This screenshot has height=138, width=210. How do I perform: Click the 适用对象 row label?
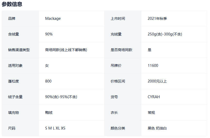click(15, 66)
